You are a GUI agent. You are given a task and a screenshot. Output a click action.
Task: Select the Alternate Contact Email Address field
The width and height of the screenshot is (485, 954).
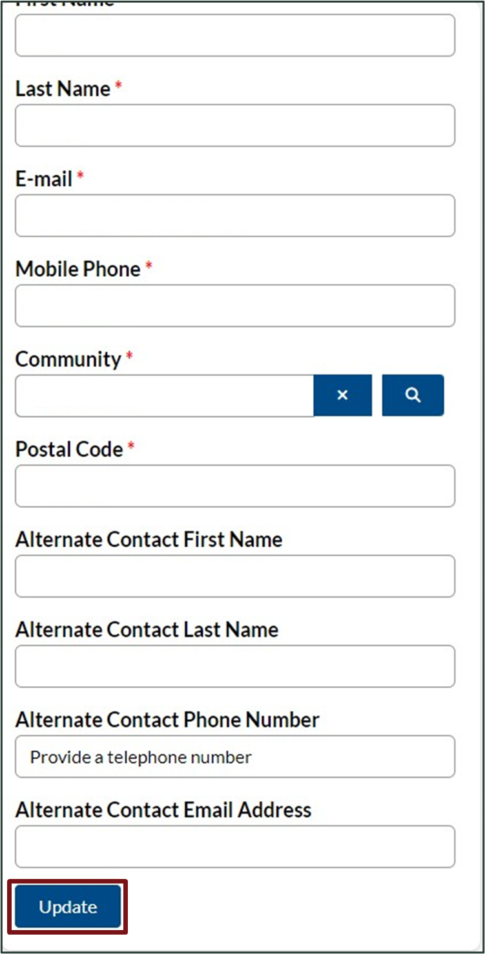235,846
